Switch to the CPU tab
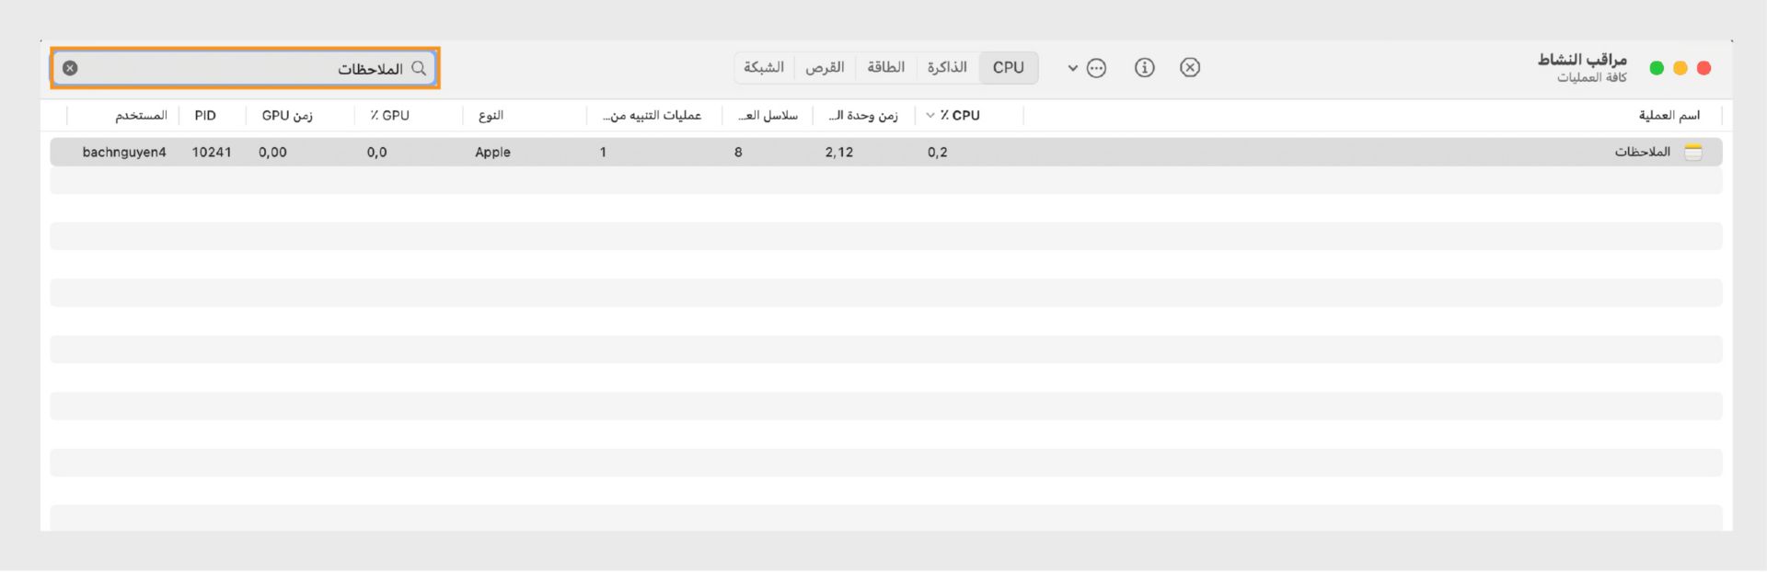 pyautogui.click(x=1008, y=68)
